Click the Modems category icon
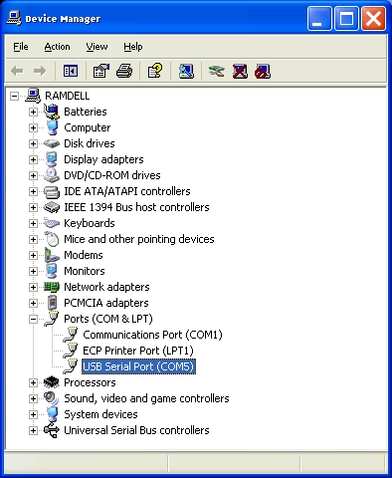392x478 pixels. pyautogui.click(x=52, y=255)
